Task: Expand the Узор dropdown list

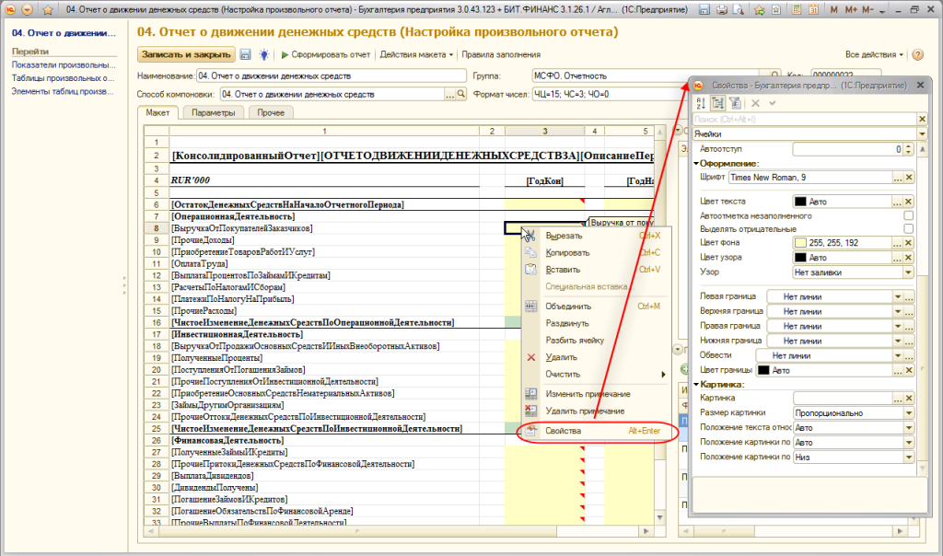Action: [909, 272]
